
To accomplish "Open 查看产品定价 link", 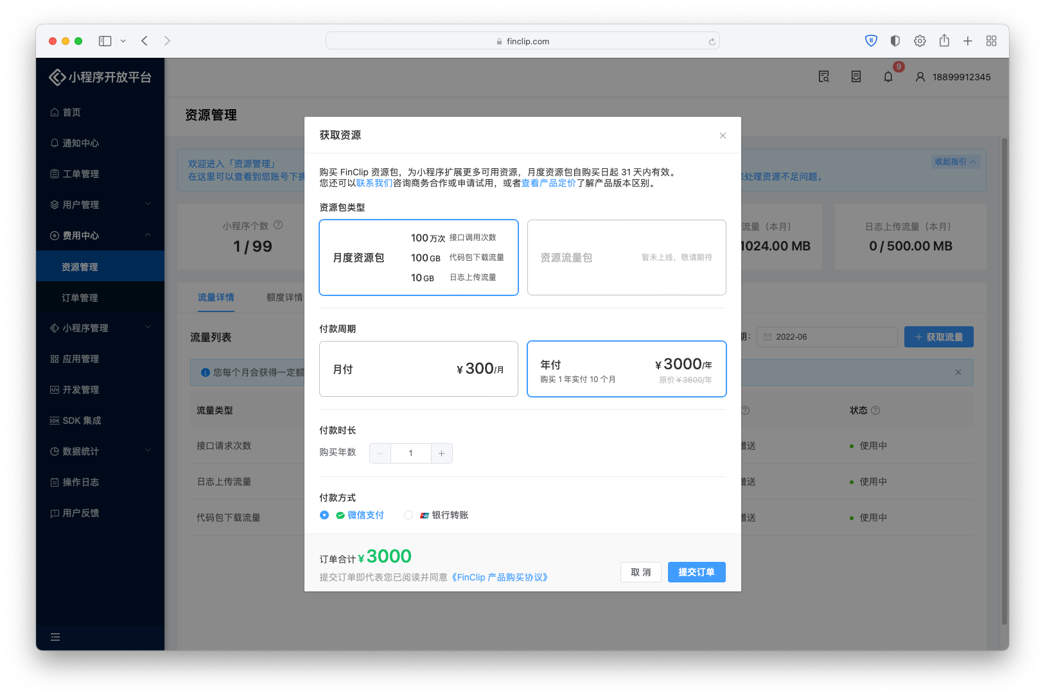I will click(549, 183).
